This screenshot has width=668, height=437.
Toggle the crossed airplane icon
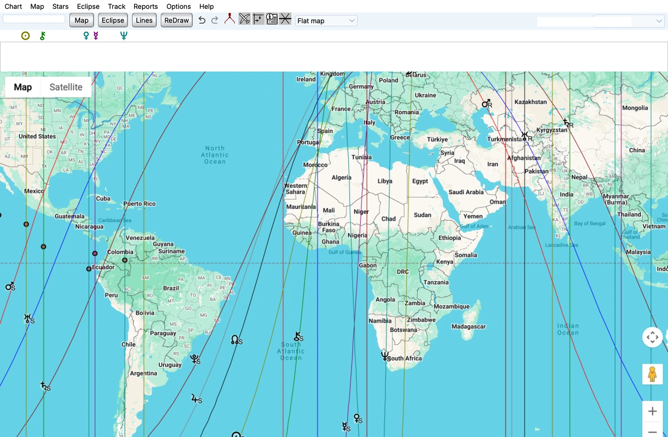pyautogui.click(x=244, y=19)
